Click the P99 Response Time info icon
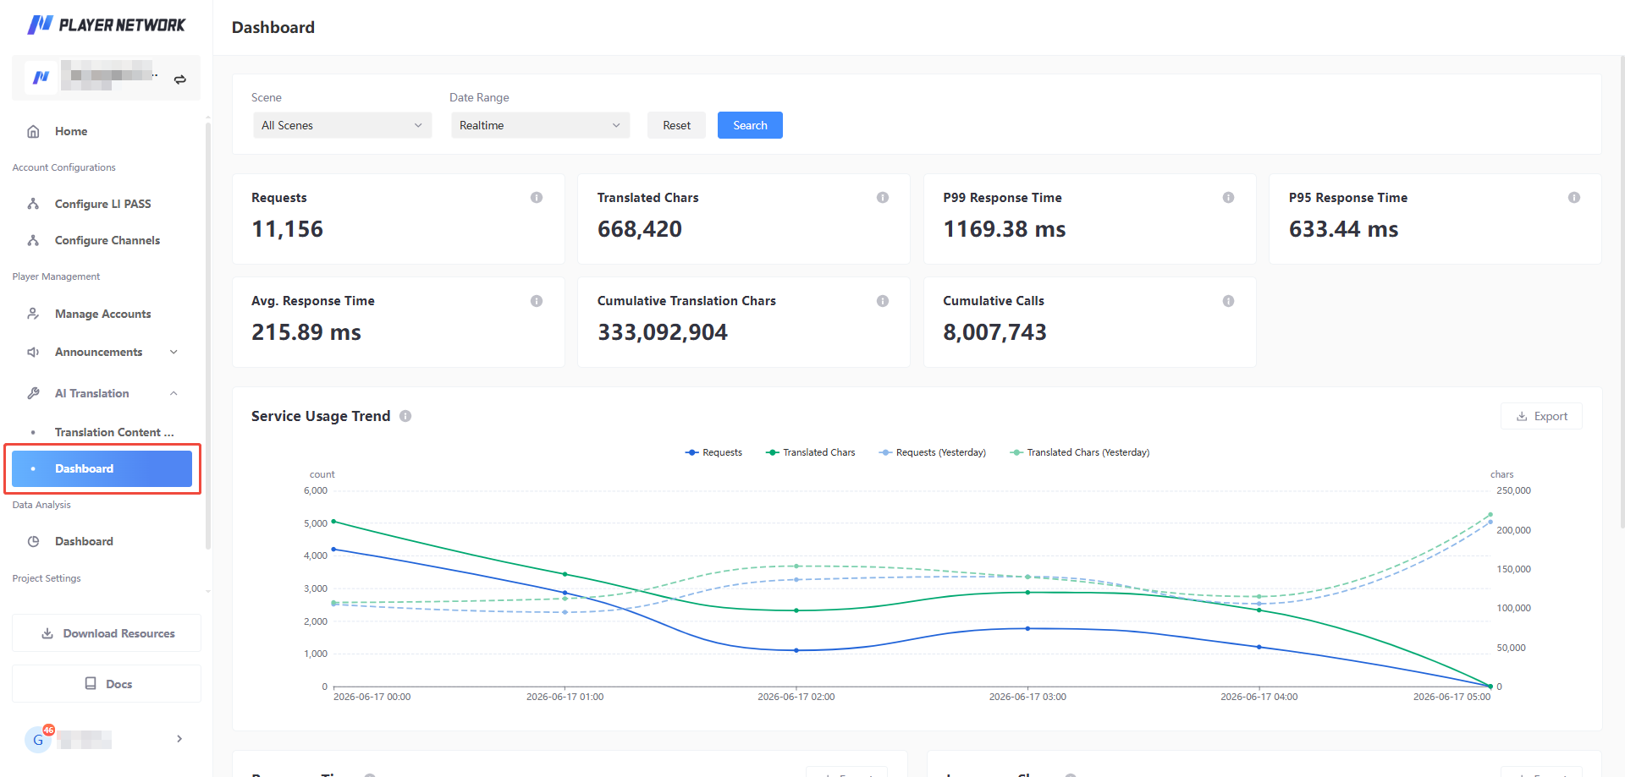The width and height of the screenshot is (1625, 777). click(x=1228, y=198)
